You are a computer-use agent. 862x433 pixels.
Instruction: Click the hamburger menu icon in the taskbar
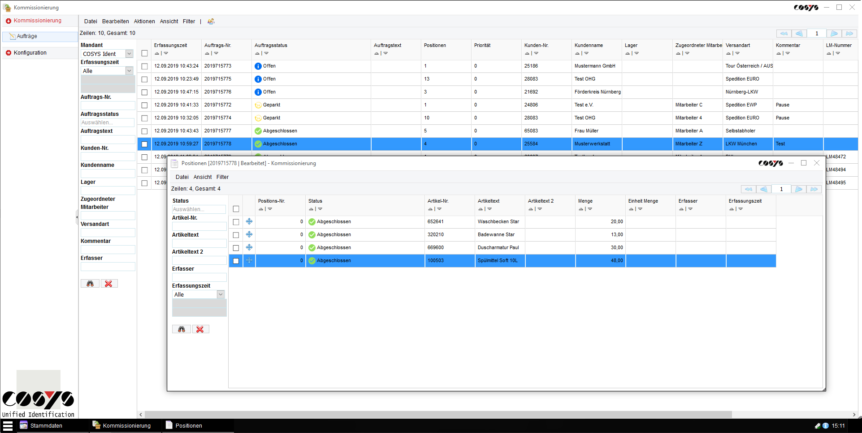point(8,425)
